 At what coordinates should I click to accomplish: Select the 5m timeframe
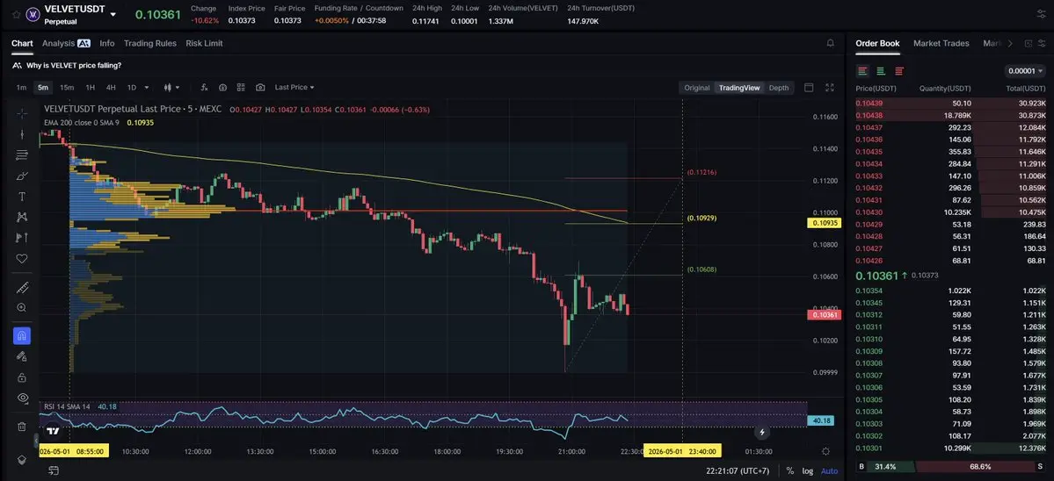43,87
